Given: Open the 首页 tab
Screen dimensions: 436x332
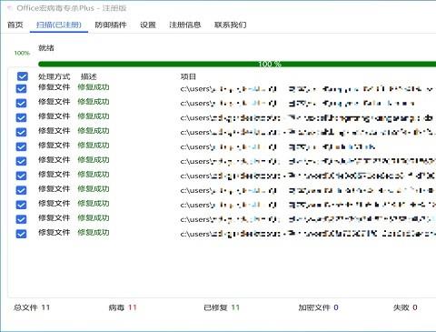Looking at the screenshot, I should pos(15,25).
